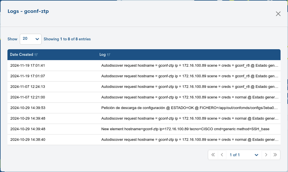Jump to the first page of logs
The width and height of the screenshot is (288, 172).
[213, 155]
